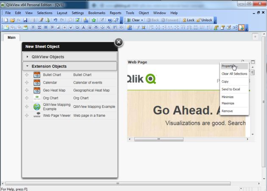The height and width of the screenshot is (191, 267).
Task: Click the QlikView Mapping Example globe icon
Action: [37, 107]
